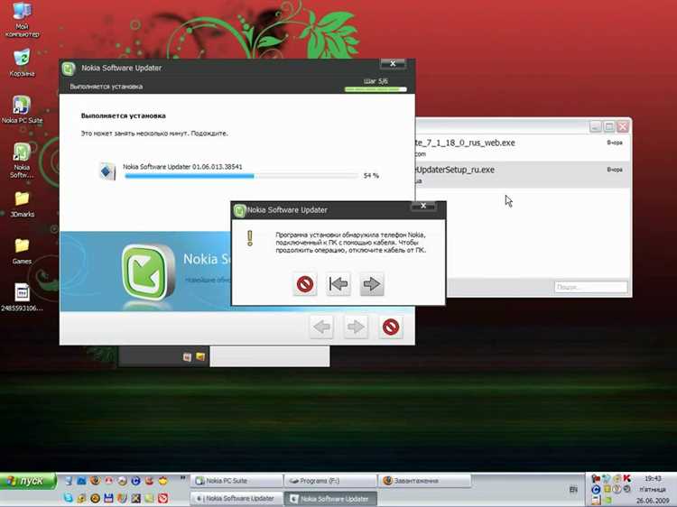Click the back-to-start arrow in warning dialog
This screenshot has width=677, height=507.
click(x=338, y=284)
